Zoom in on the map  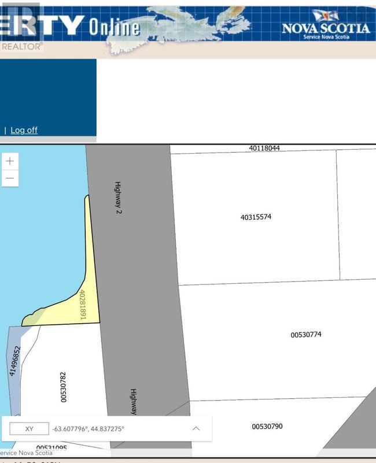10,161
